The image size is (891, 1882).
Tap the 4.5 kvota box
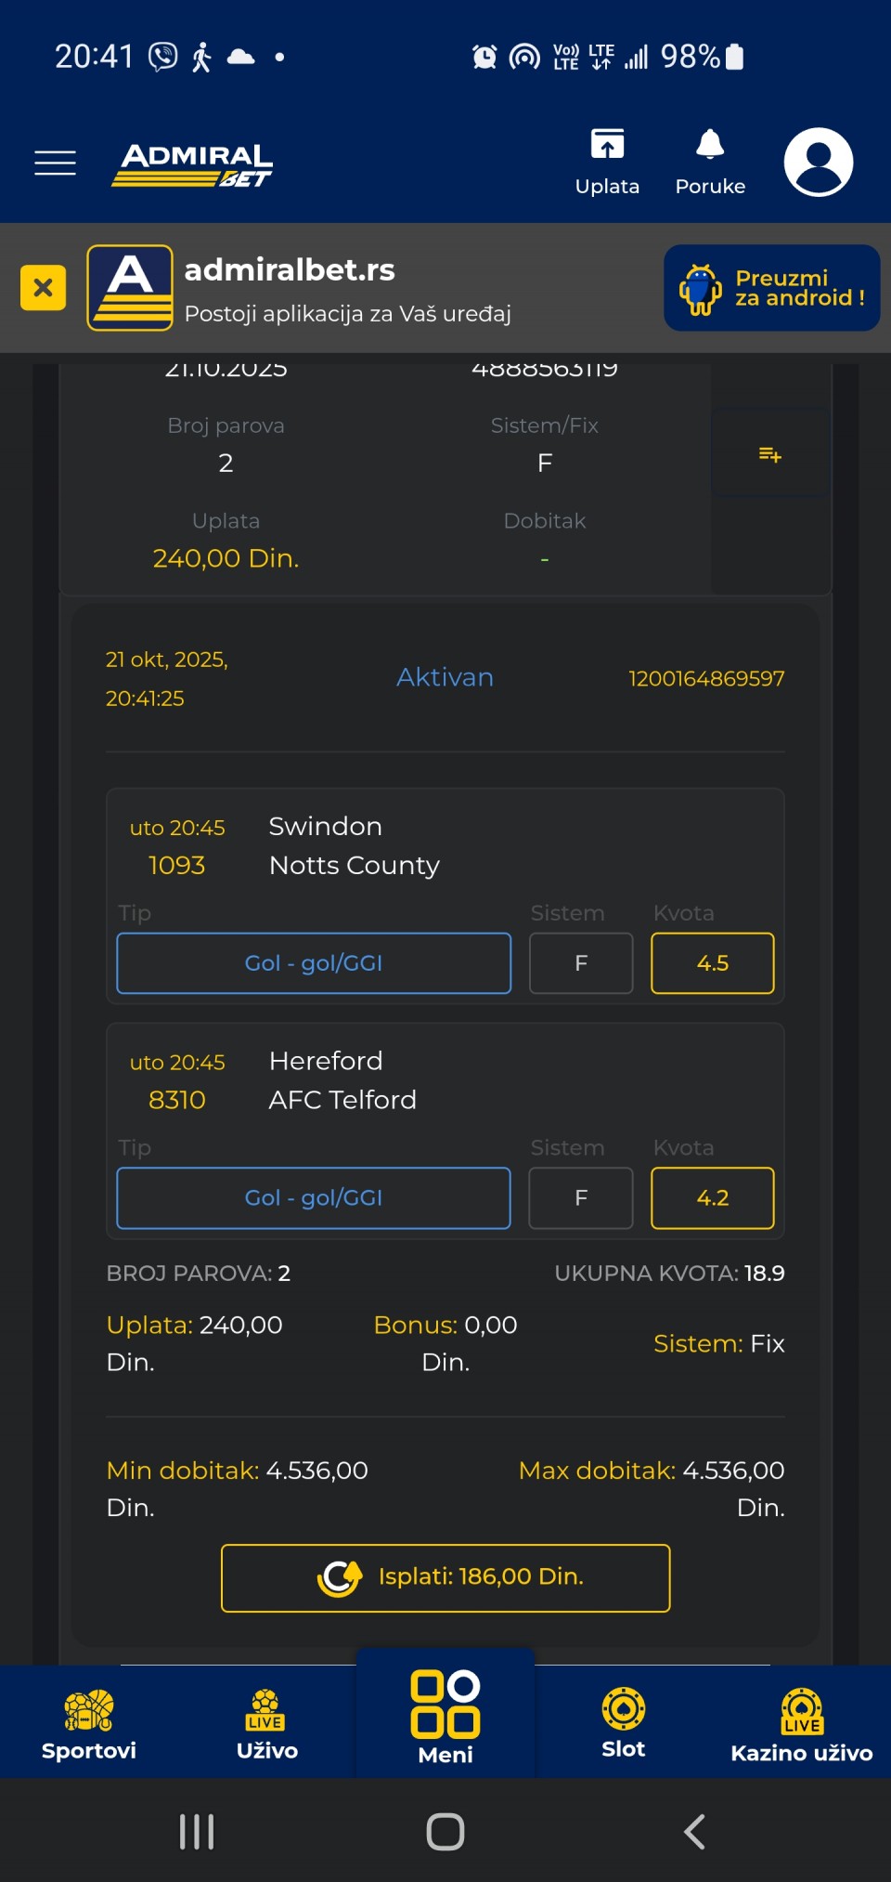click(x=712, y=963)
